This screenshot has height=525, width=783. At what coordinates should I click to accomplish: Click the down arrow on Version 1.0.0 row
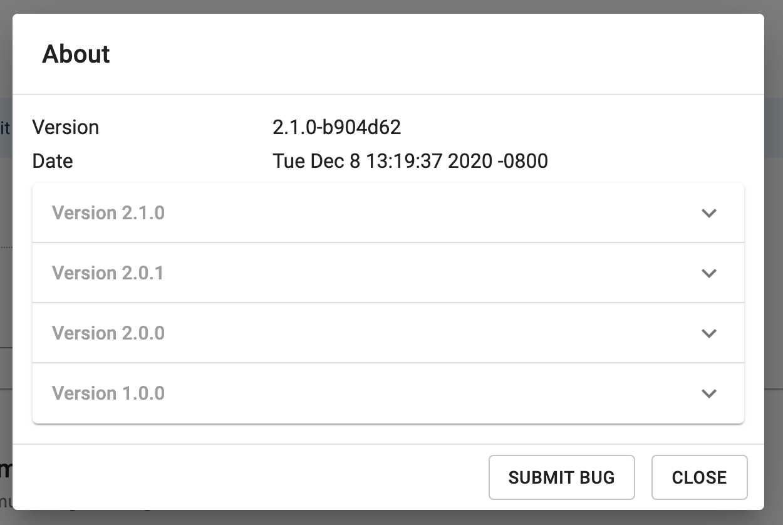pos(708,393)
